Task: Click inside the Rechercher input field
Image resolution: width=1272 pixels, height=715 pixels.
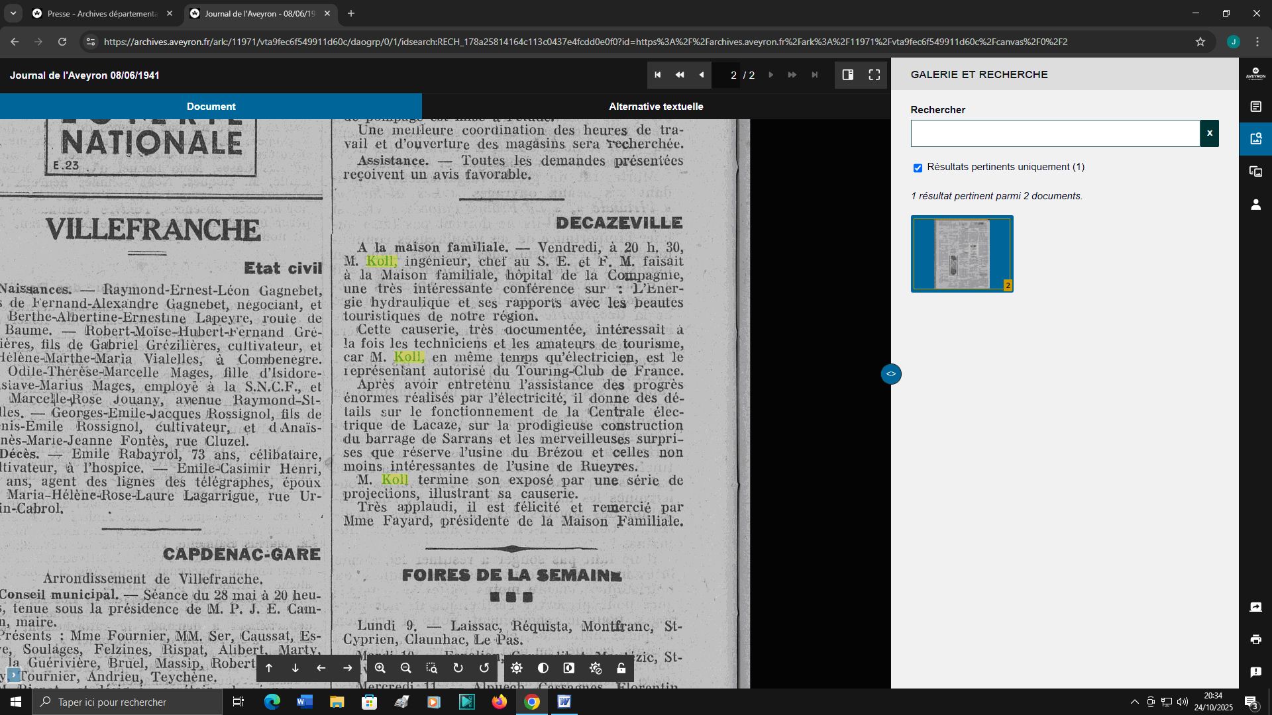Action: tap(1055, 133)
